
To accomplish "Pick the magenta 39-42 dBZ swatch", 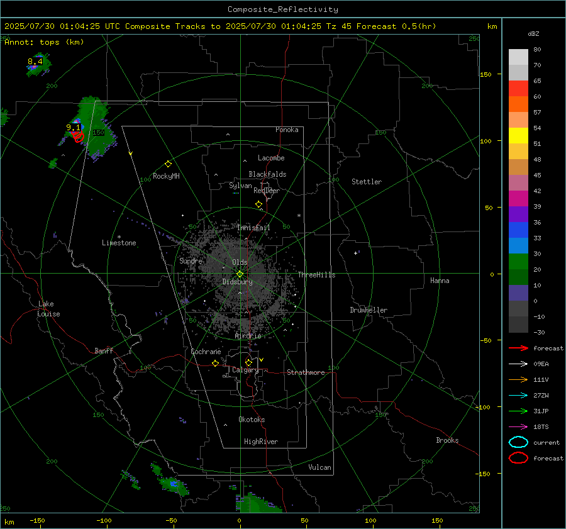I will tap(518, 199).
